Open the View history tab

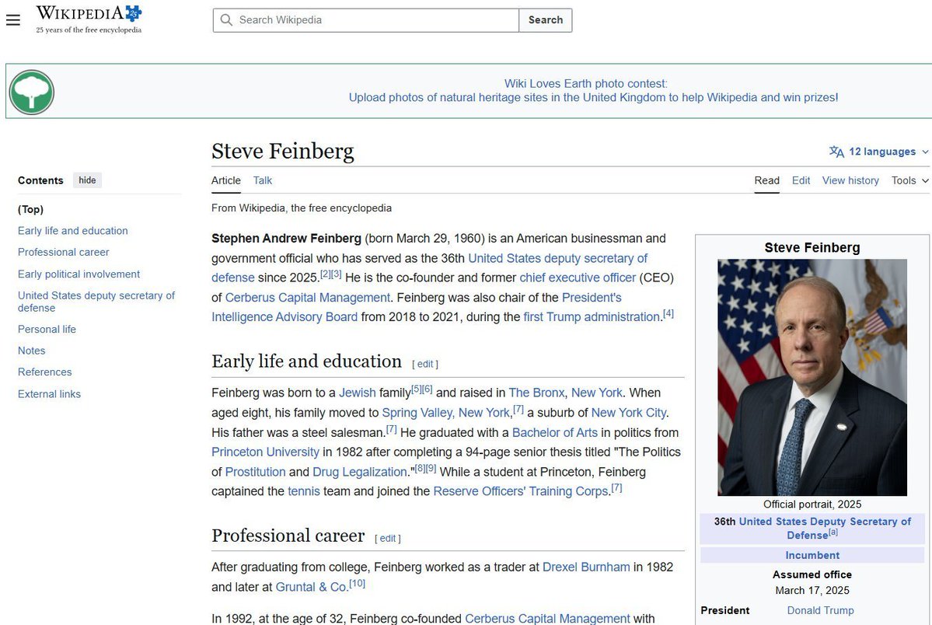pos(850,180)
